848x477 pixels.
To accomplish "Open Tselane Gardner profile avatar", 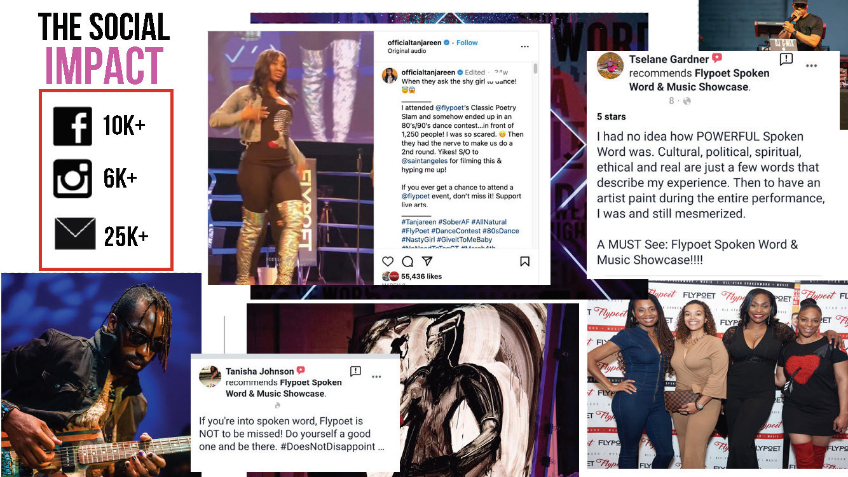I will coord(610,66).
